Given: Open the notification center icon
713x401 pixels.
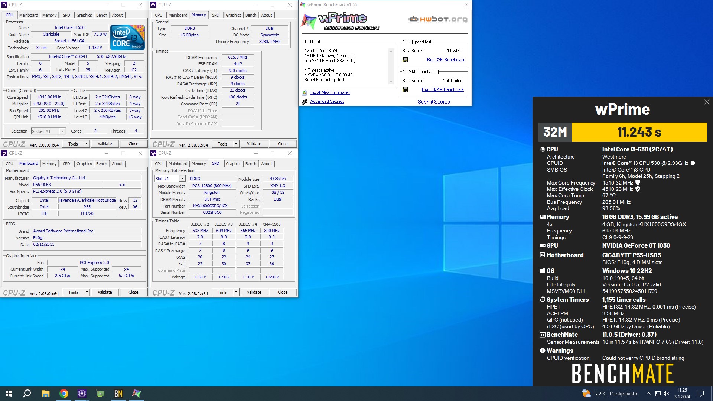Looking at the screenshot, I should pyautogui.click(x=701, y=394).
